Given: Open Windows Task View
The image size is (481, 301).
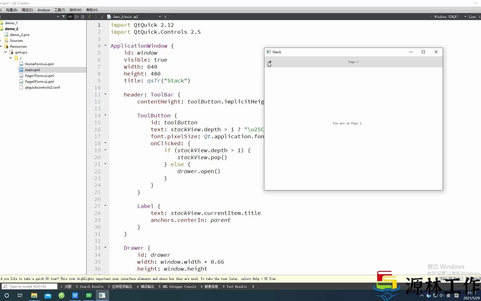Looking at the screenshot, I should point(20,295).
